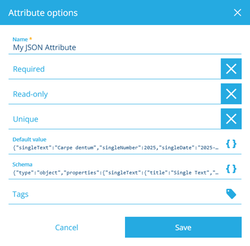The height and width of the screenshot is (246, 250).
Task: Click the Schema label
Action: pyautogui.click(x=22, y=164)
